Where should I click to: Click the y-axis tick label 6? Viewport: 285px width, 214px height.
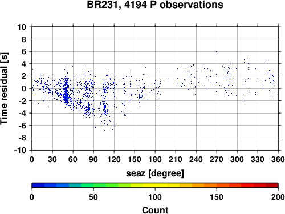(24, 51)
